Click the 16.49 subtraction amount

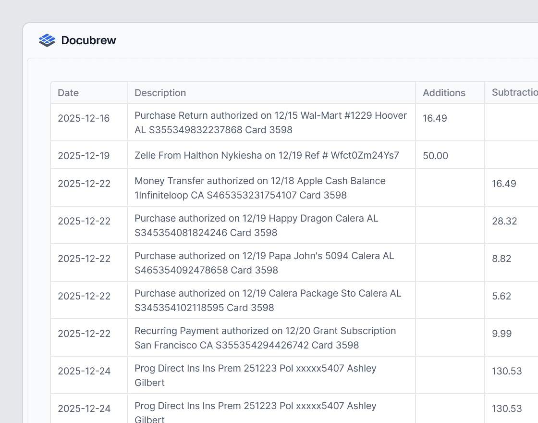coord(504,183)
